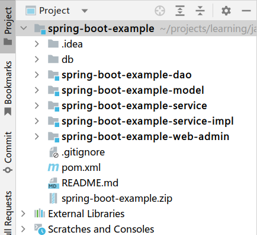Click the .gitignore file icon
The image size is (257, 235).
click(x=54, y=153)
